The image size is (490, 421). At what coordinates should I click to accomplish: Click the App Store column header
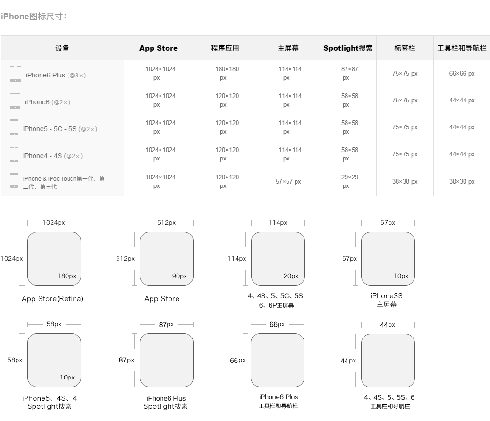[159, 48]
